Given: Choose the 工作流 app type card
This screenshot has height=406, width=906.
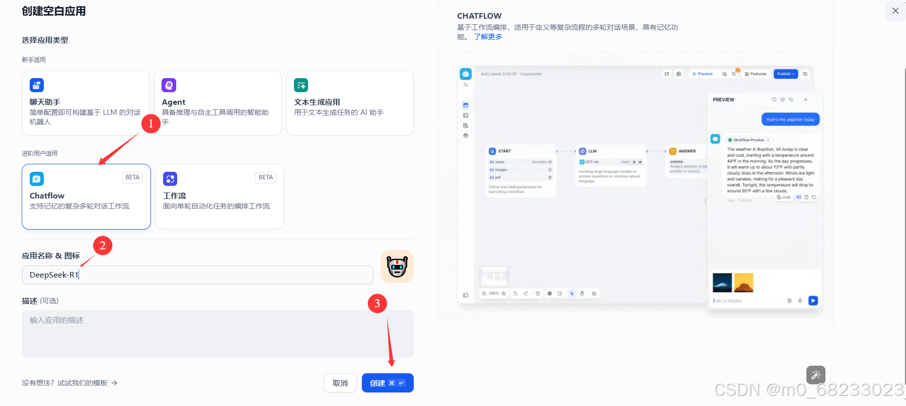Looking at the screenshot, I should [x=219, y=196].
